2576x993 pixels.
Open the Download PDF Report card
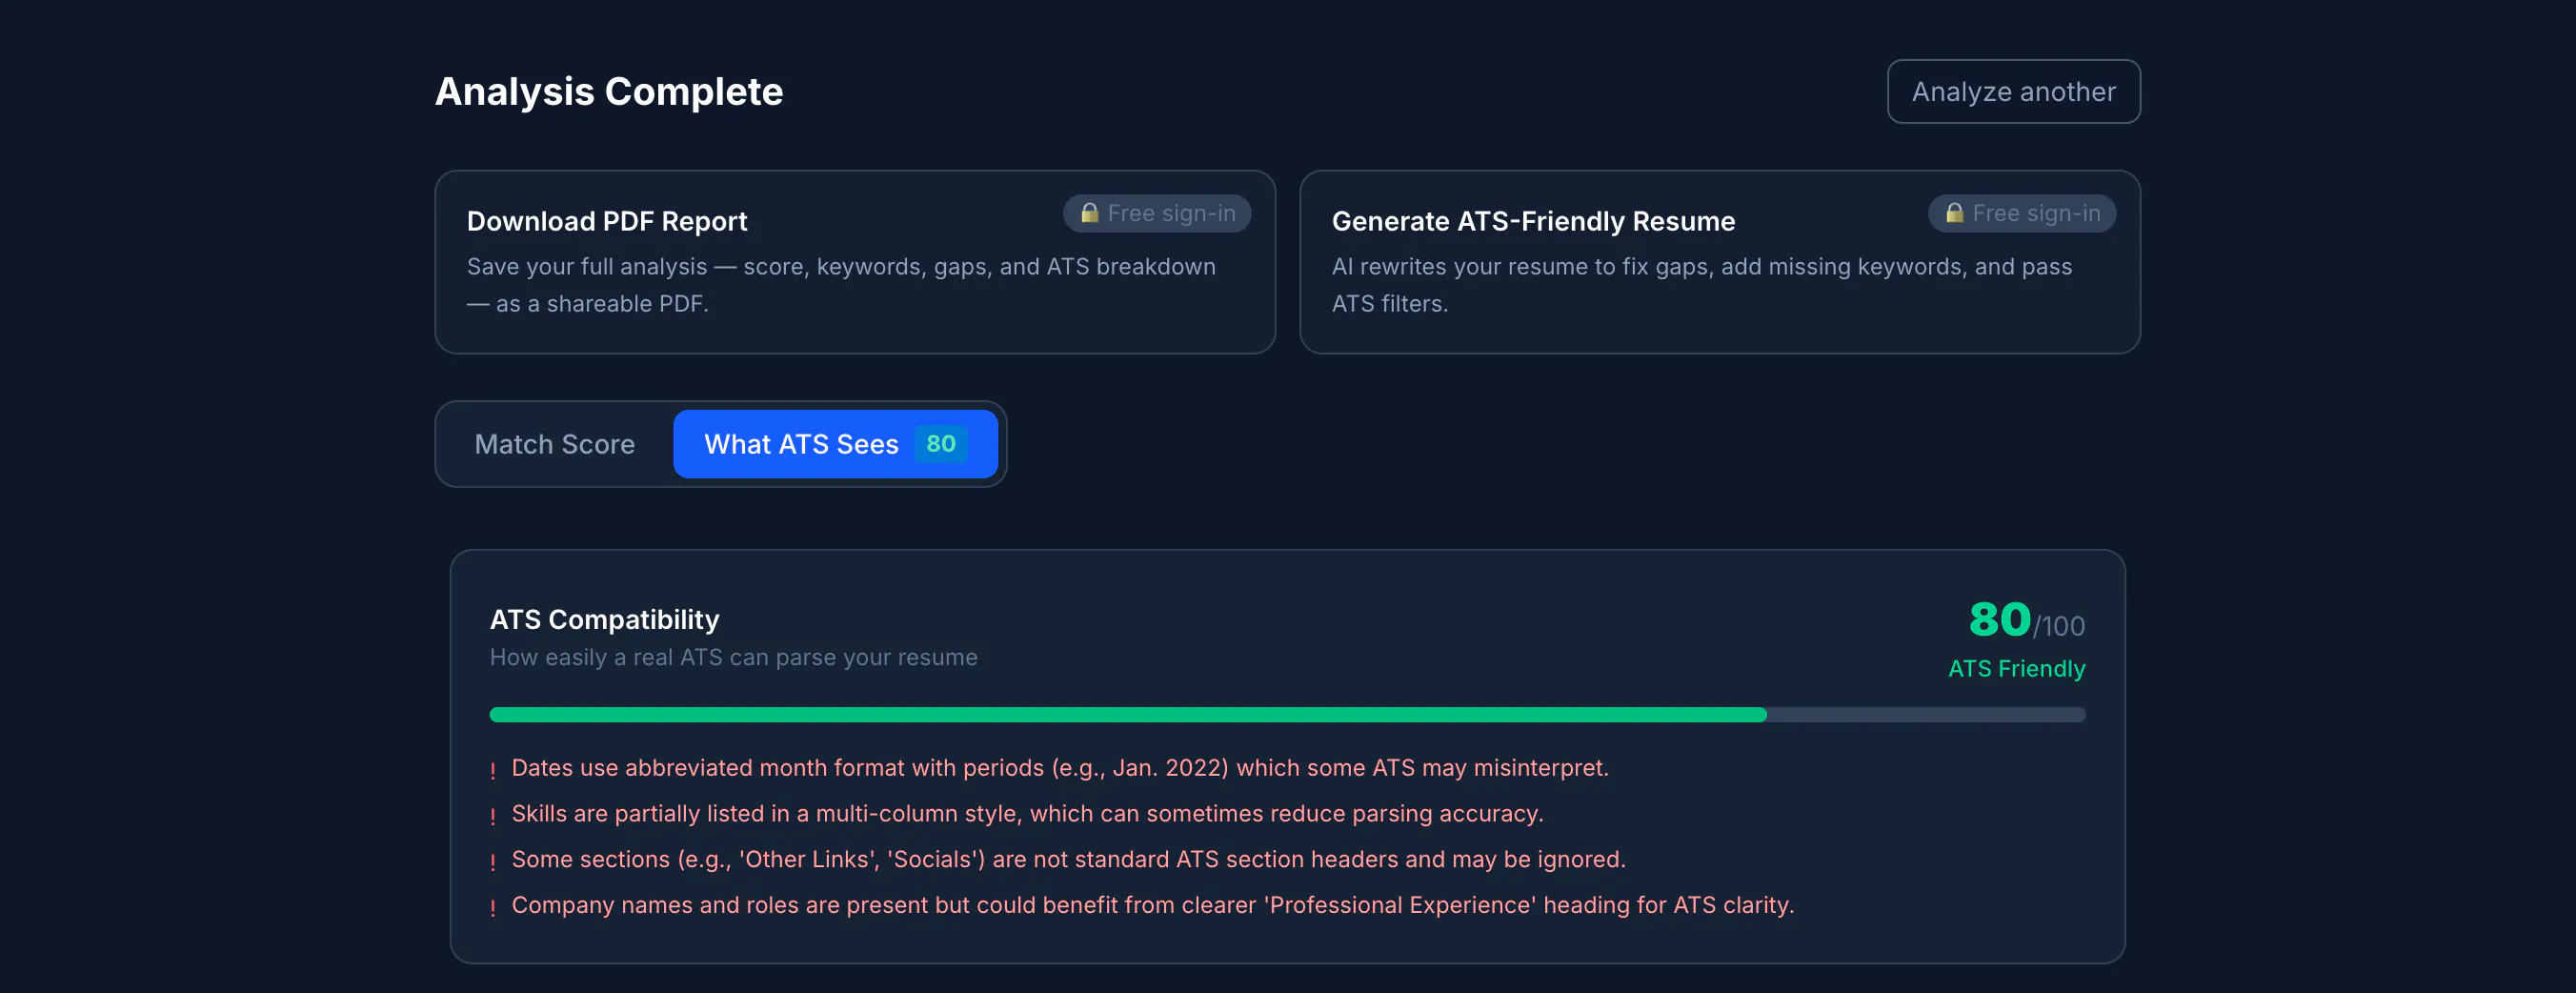[x=855, y=262]
